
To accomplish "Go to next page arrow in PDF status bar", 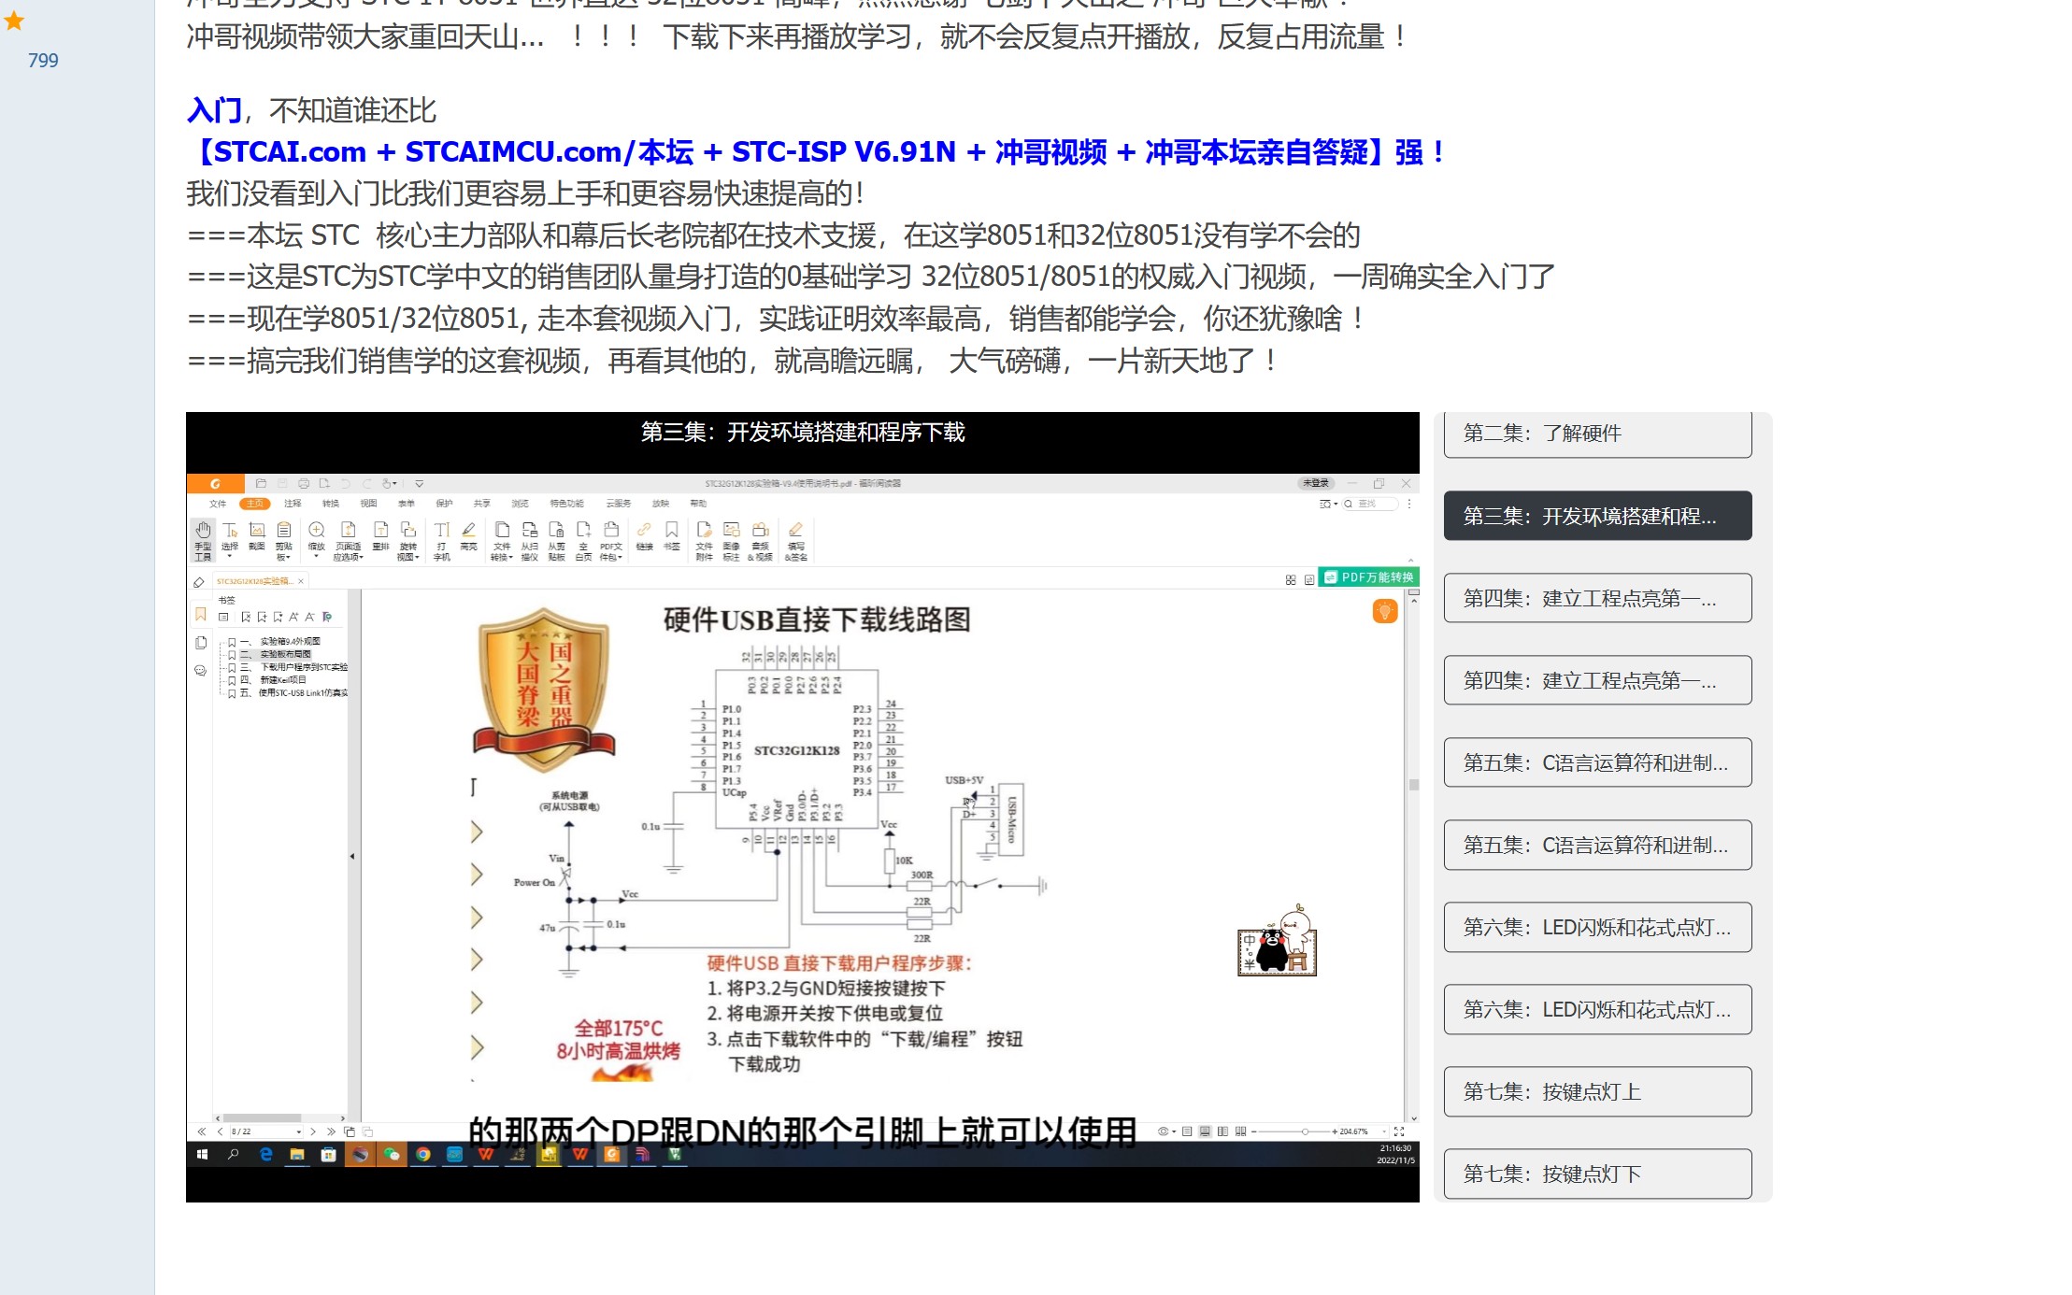I will tap(313, 1131).
